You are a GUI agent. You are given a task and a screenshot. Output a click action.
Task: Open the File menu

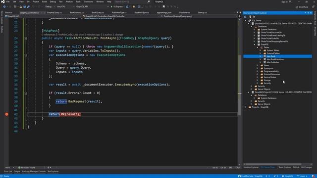8,1
